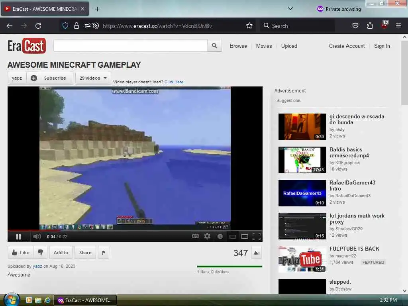Open 'lol jordans math work proxy' title
This screenshot has width=408, height=306.
click(x=357, y=219)
